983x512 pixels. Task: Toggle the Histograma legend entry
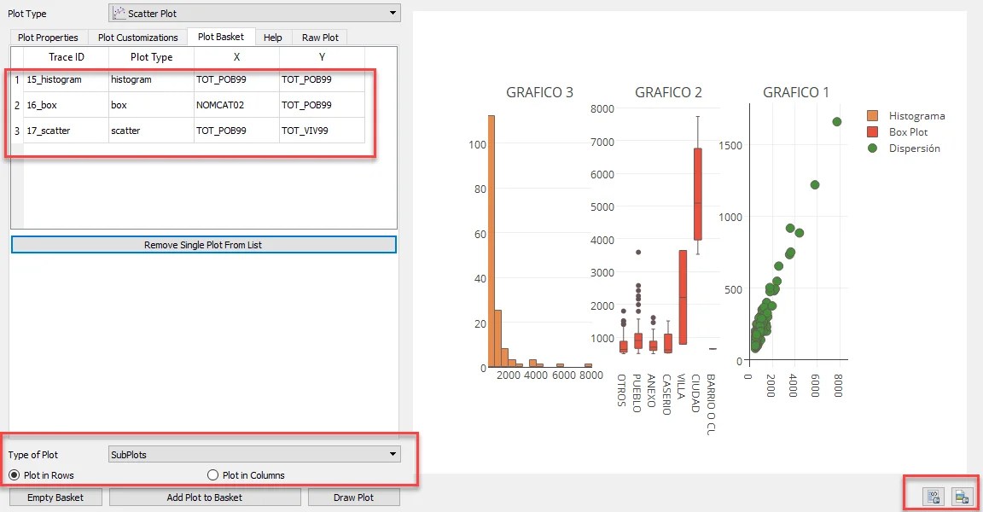[906, 116]
